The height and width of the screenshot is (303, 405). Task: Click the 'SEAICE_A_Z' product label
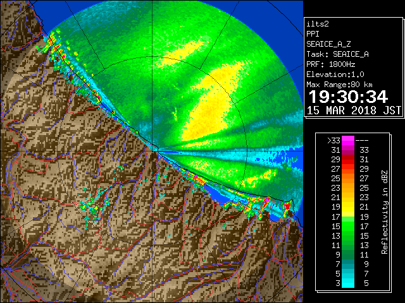click(x=328, y=44)
